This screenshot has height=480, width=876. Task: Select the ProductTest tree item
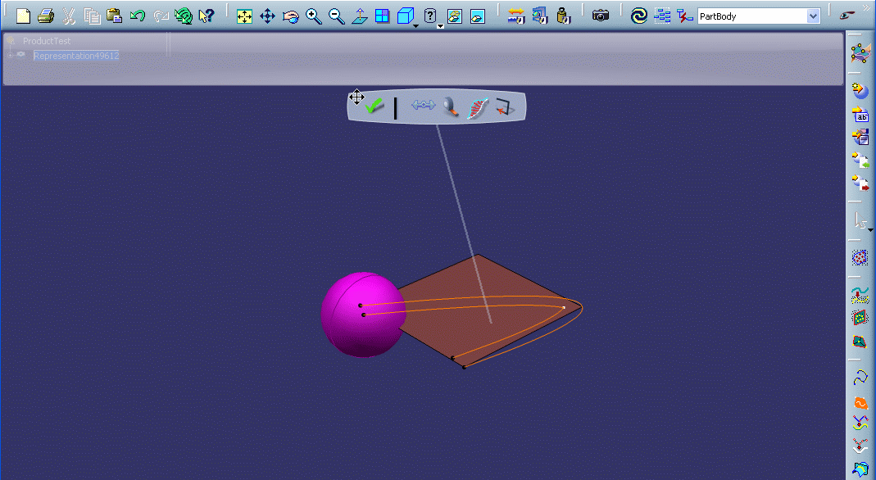click(47, 41)
